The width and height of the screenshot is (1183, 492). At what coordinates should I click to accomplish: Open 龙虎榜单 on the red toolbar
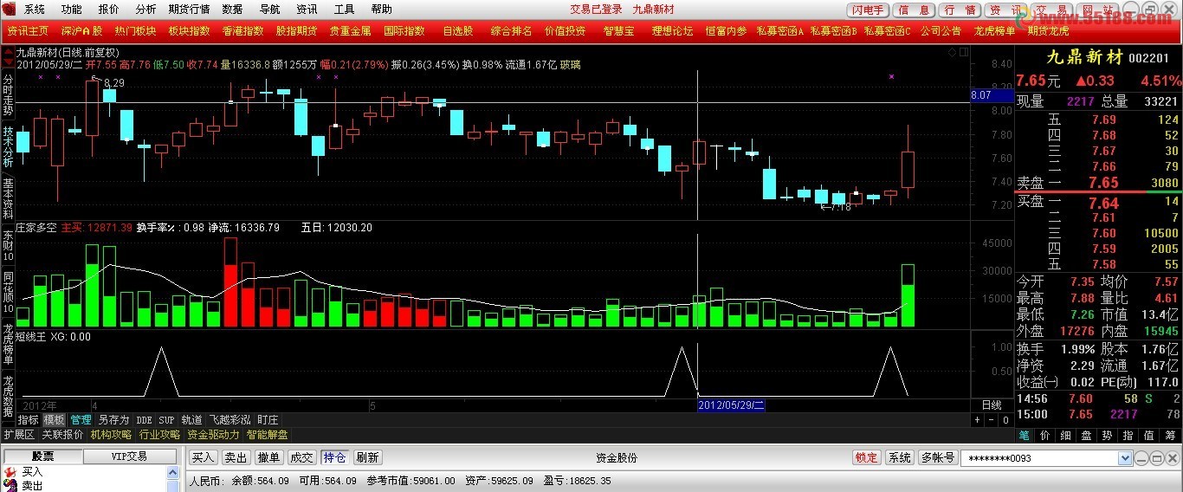994,30
